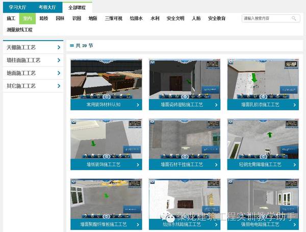Switch to the 考核大厅 tab

click(47, 8)
